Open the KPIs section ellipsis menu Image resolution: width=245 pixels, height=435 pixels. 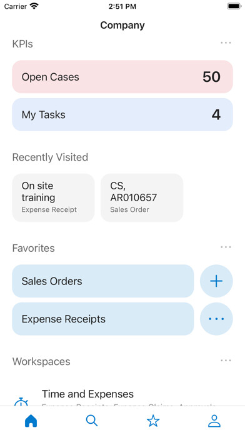(x=226, y=42)
